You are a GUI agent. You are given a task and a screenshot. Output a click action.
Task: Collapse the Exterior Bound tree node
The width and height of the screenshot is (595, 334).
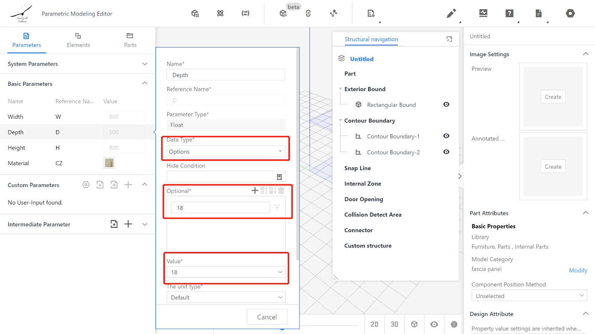click(340, 89)
